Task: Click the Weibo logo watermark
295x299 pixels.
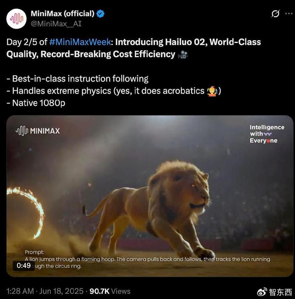Action: pos(262,292)
